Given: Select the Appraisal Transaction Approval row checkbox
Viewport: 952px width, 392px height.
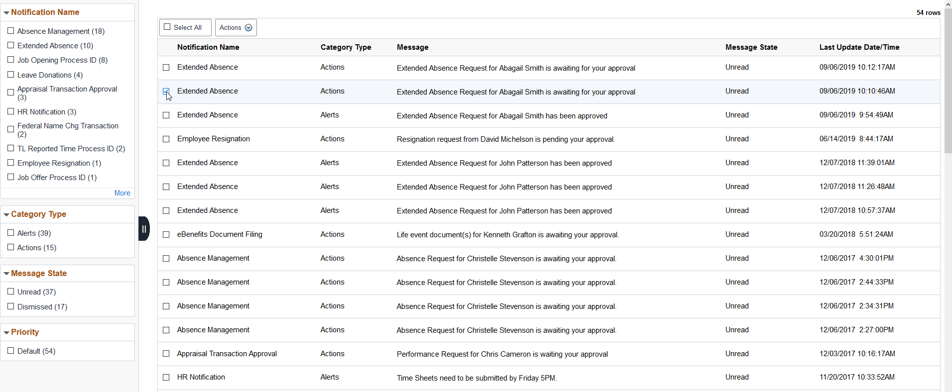Looking at the screenshot, I should (166, 354).
